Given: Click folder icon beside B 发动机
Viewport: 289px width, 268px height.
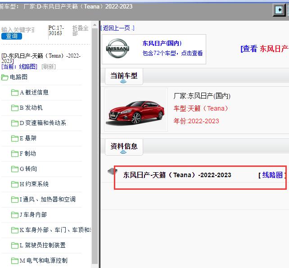Looking at the screenshot, I should [15, 108].
